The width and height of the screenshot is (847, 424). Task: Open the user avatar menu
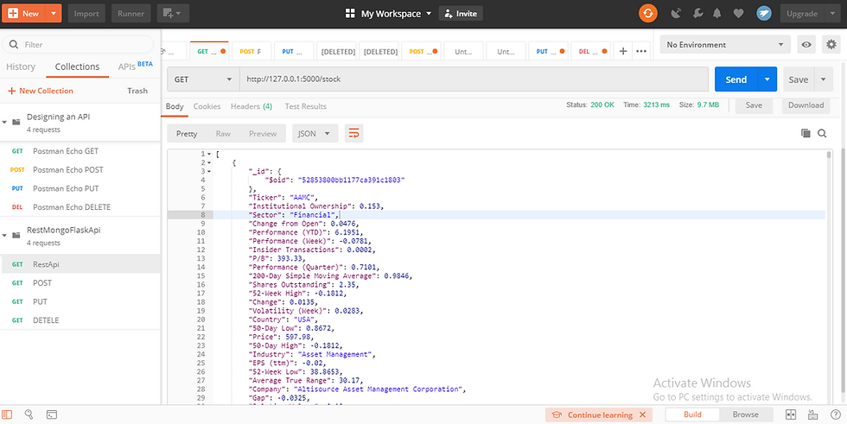pos(764,14)
